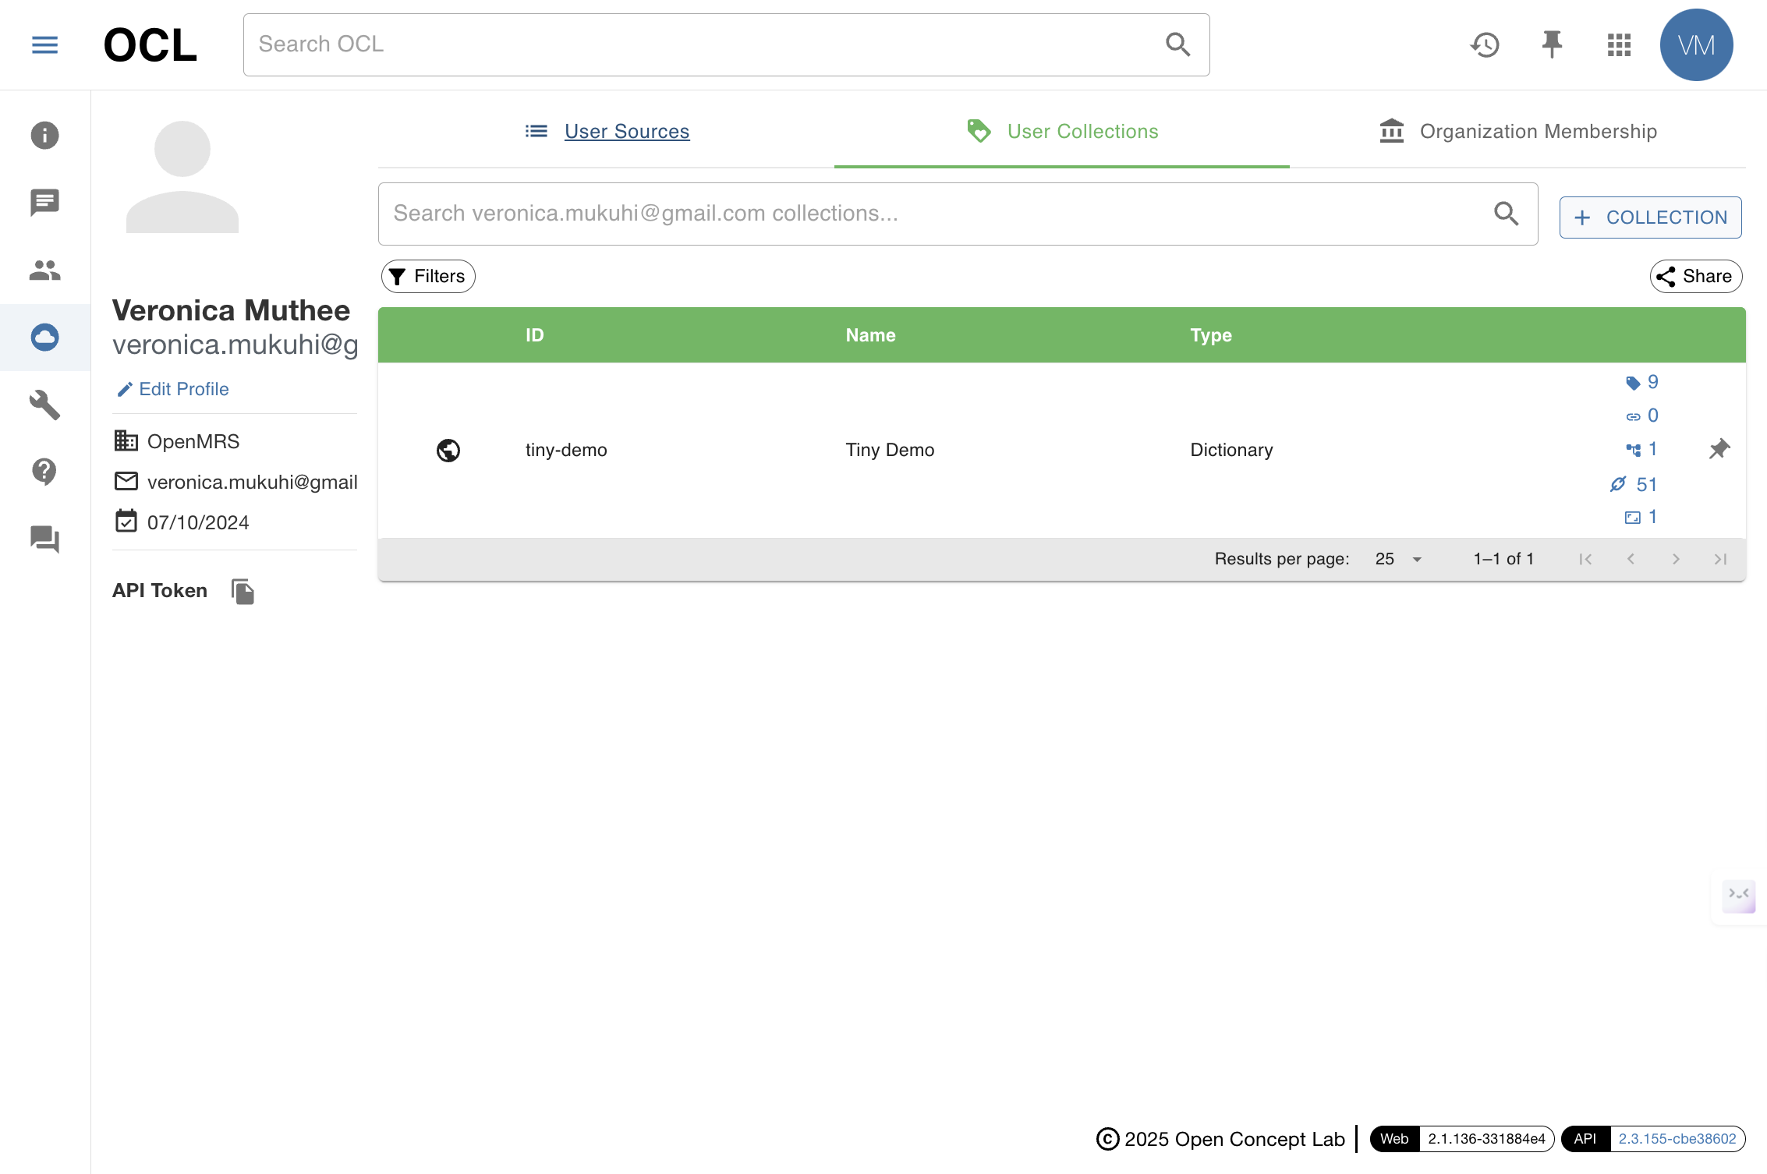Focus the collections search field

pyautogui.click(x=958, y=214)
